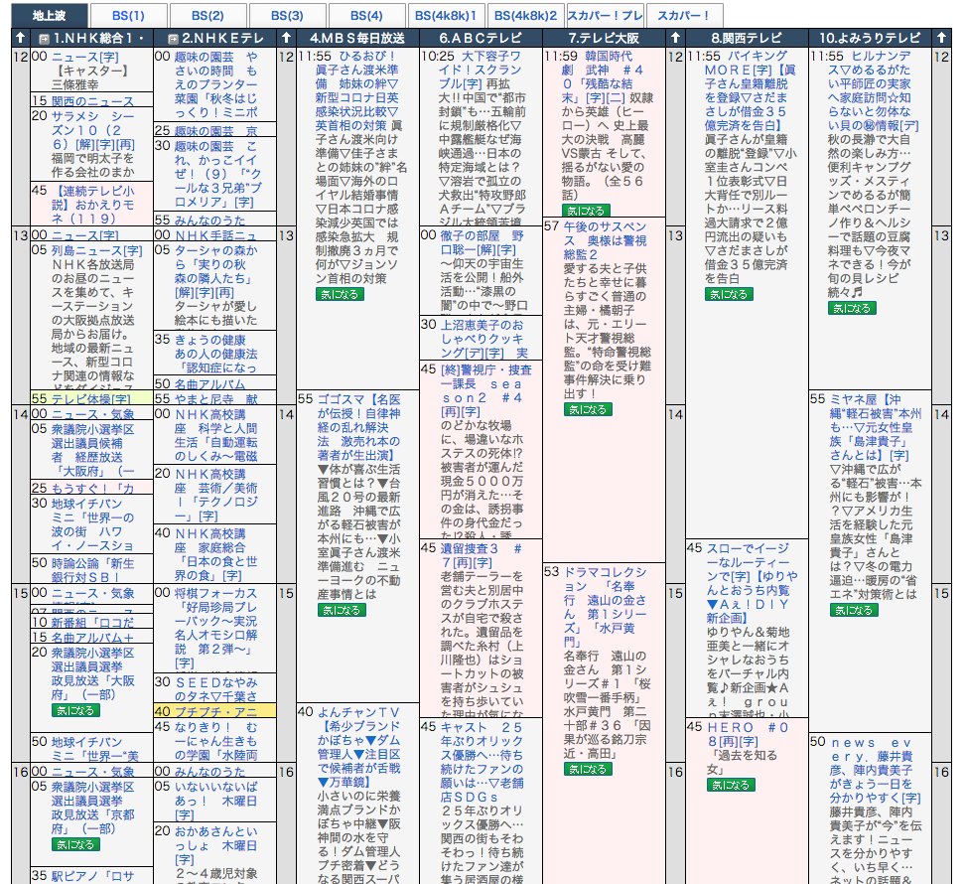965x884 pixels.
Task: Open サラメシ シーズン10 program
Action: [x=93, y=130]
